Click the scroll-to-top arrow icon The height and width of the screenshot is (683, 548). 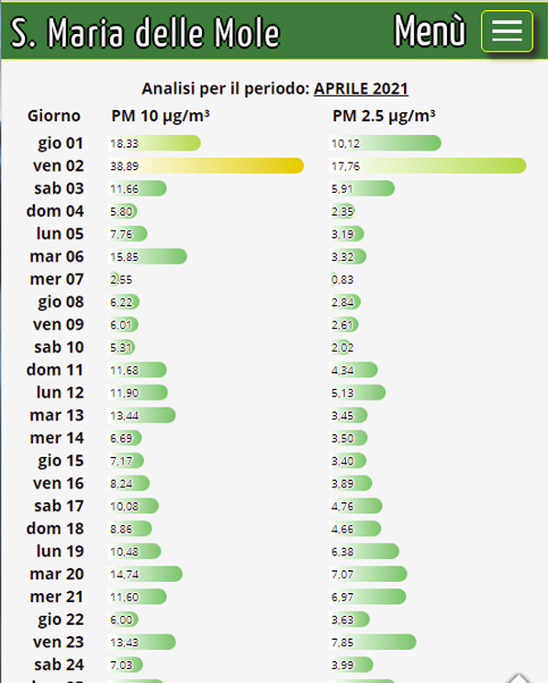[519, 677]
